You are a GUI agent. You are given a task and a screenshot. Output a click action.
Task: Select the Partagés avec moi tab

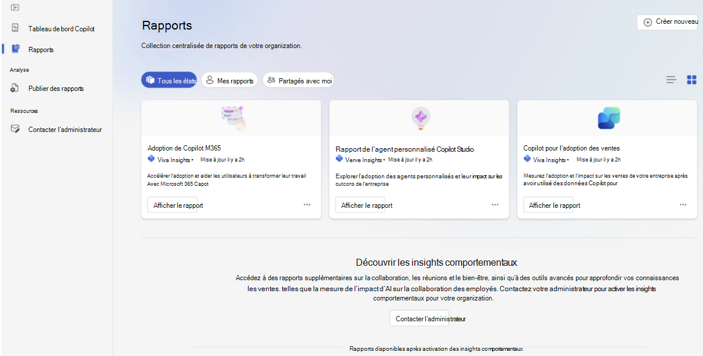(298, 80)
